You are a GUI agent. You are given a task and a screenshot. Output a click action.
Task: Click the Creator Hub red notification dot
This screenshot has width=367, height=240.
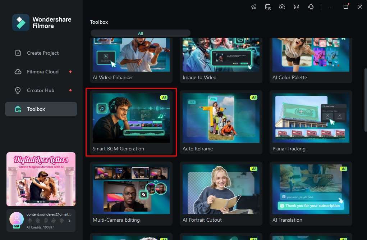pyautogui.click(x=70, y=90)
